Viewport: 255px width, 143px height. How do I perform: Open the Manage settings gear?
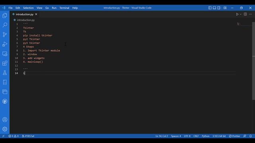click(x=5, y=129)
